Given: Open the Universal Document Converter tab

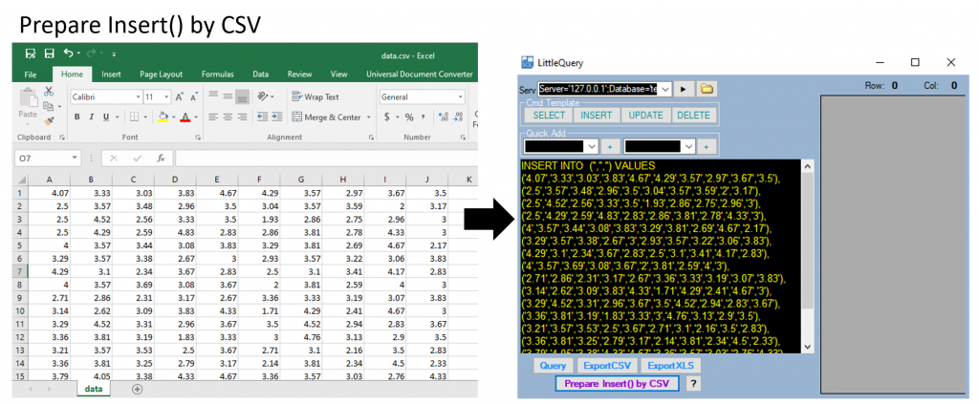Looking at the screenshot, I should pos(420,74).
